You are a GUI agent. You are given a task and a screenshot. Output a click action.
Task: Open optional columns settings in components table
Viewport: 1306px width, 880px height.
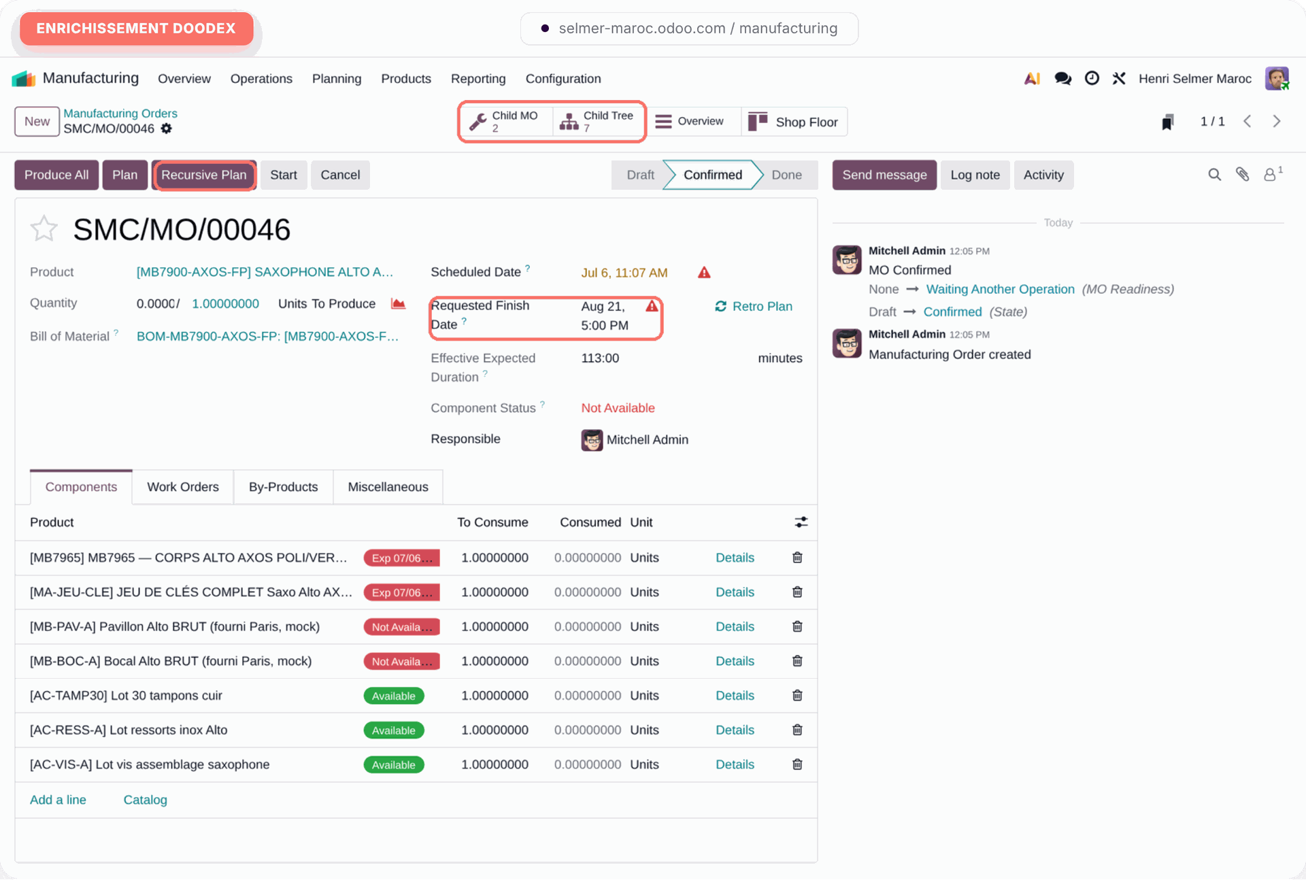[801, 522]
